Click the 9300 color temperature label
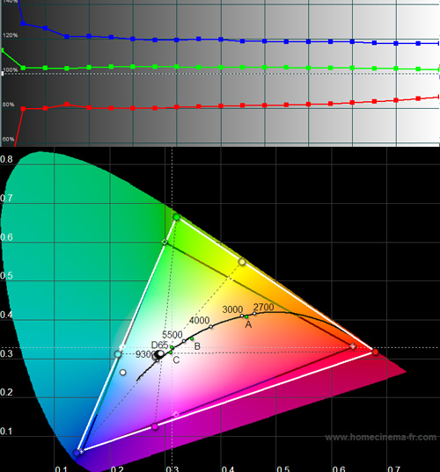This screenshot has width=440, height=472. [144, 354]
